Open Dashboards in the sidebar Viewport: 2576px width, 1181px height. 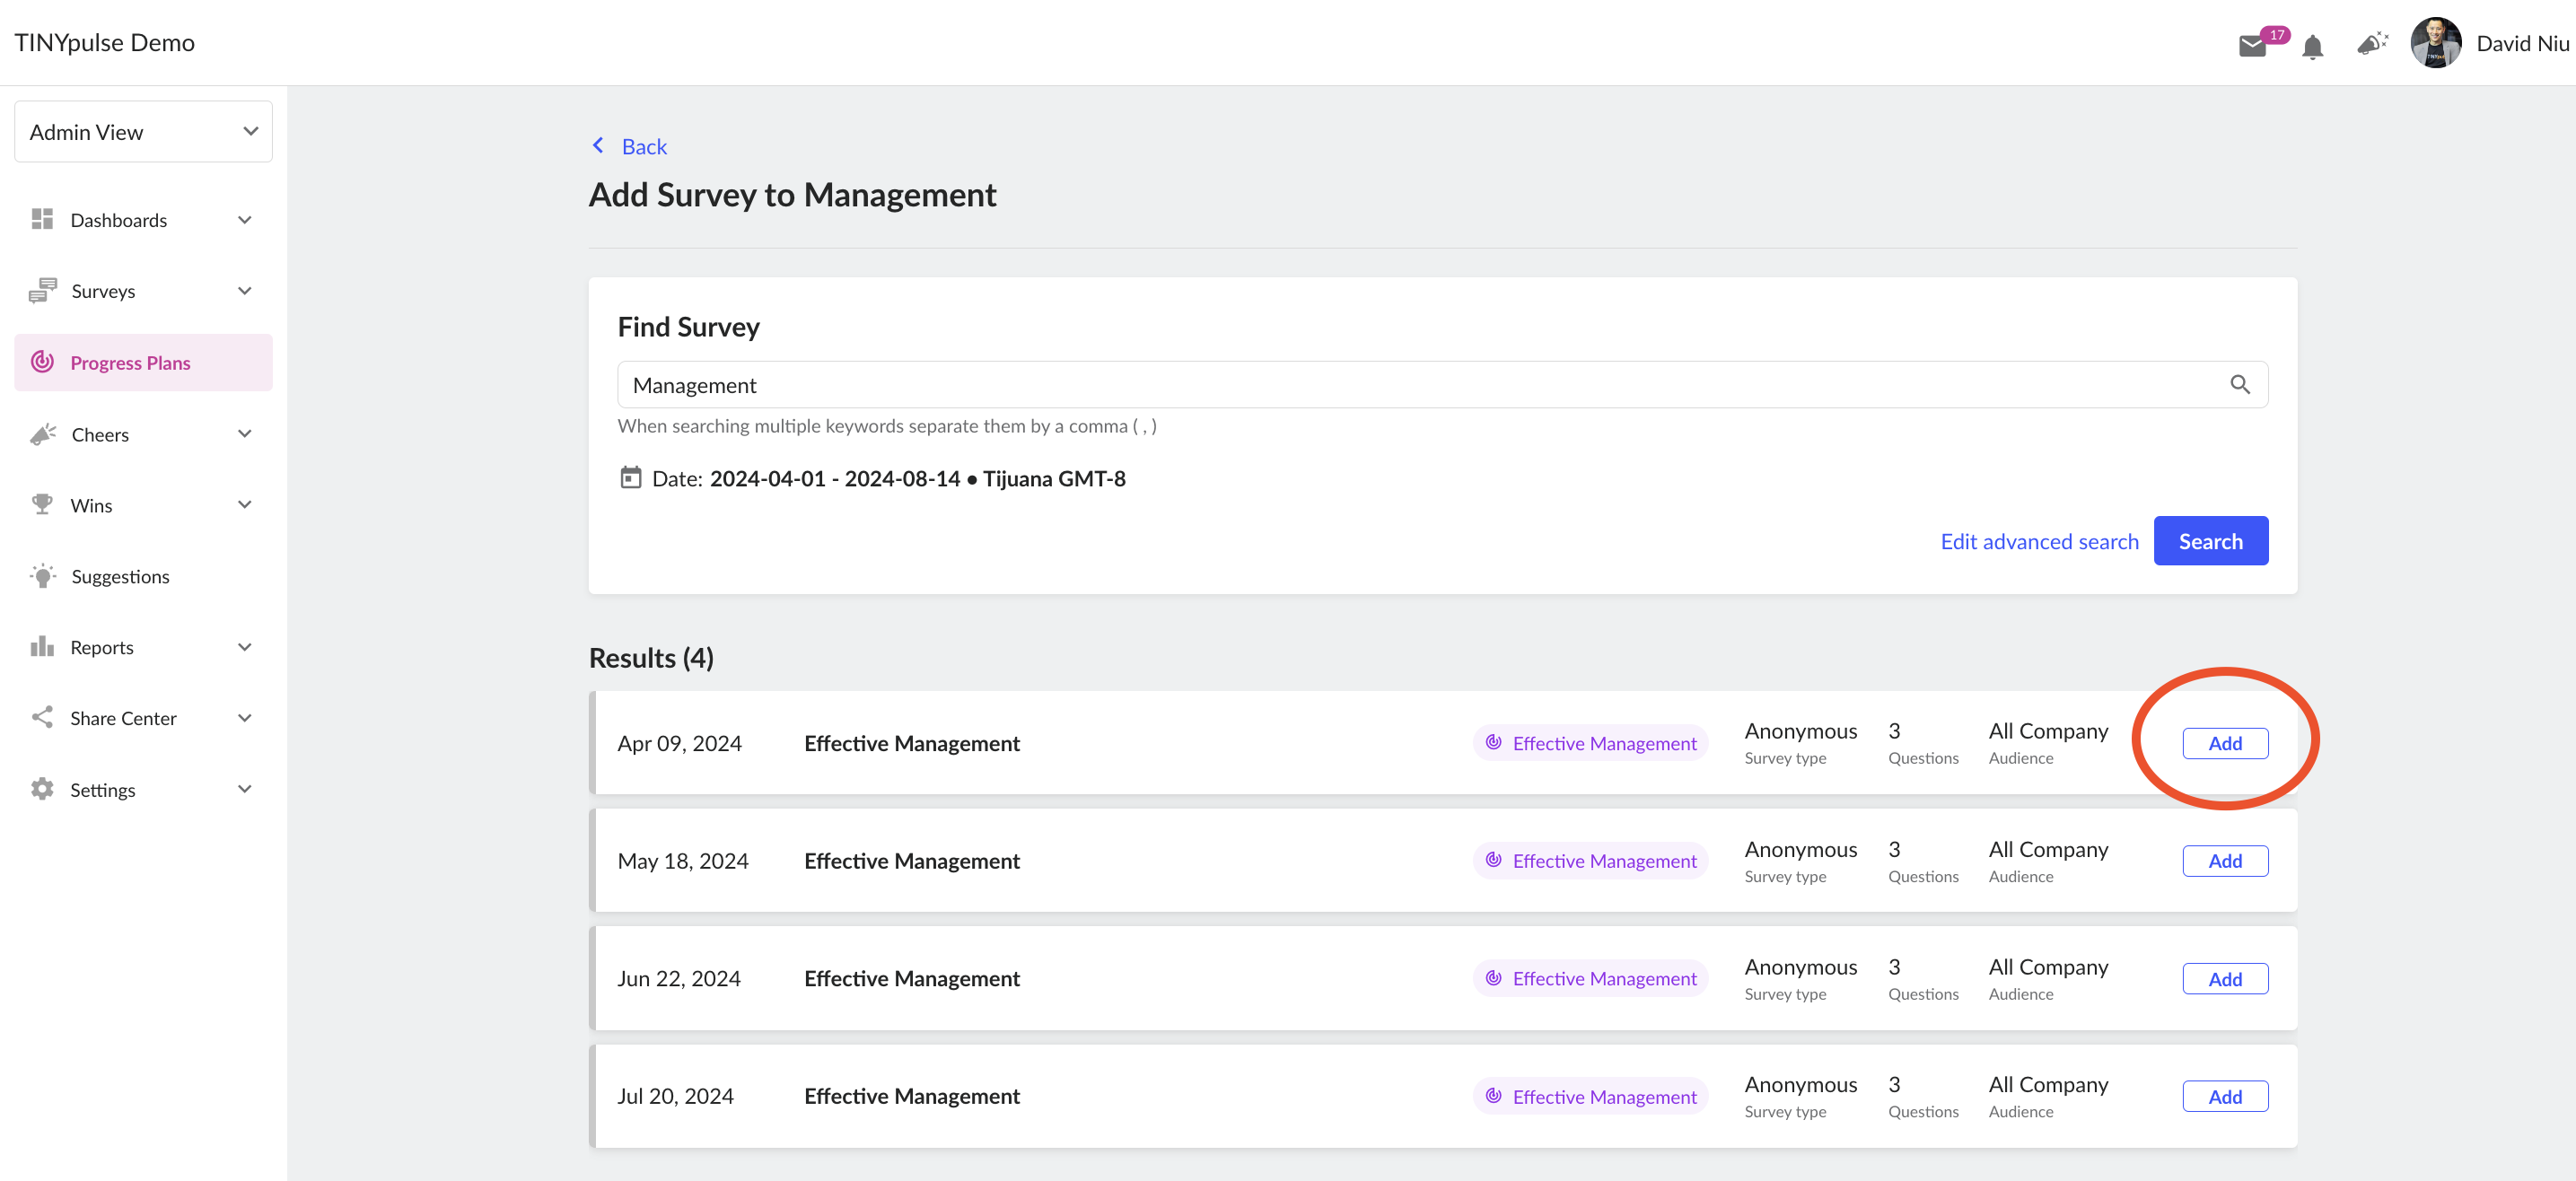tap(143, 219)
